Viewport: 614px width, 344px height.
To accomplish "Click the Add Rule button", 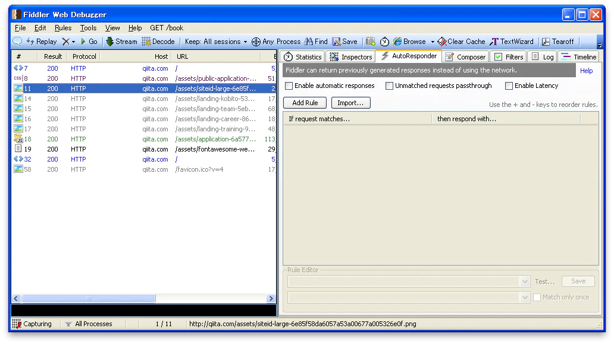I will [x=305, y=103].
